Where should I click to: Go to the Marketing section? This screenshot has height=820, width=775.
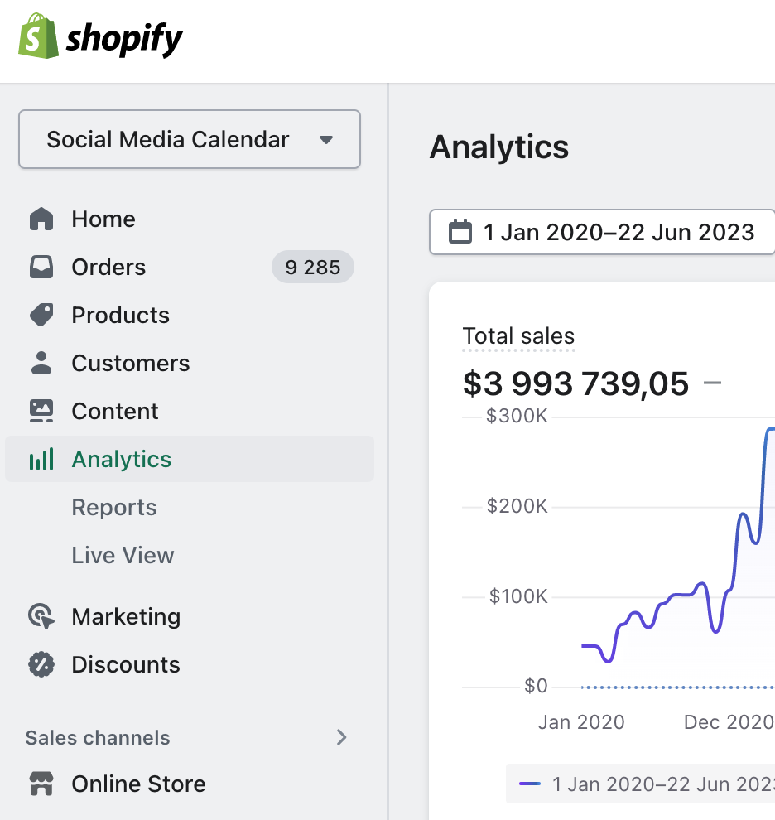(190, 616)
